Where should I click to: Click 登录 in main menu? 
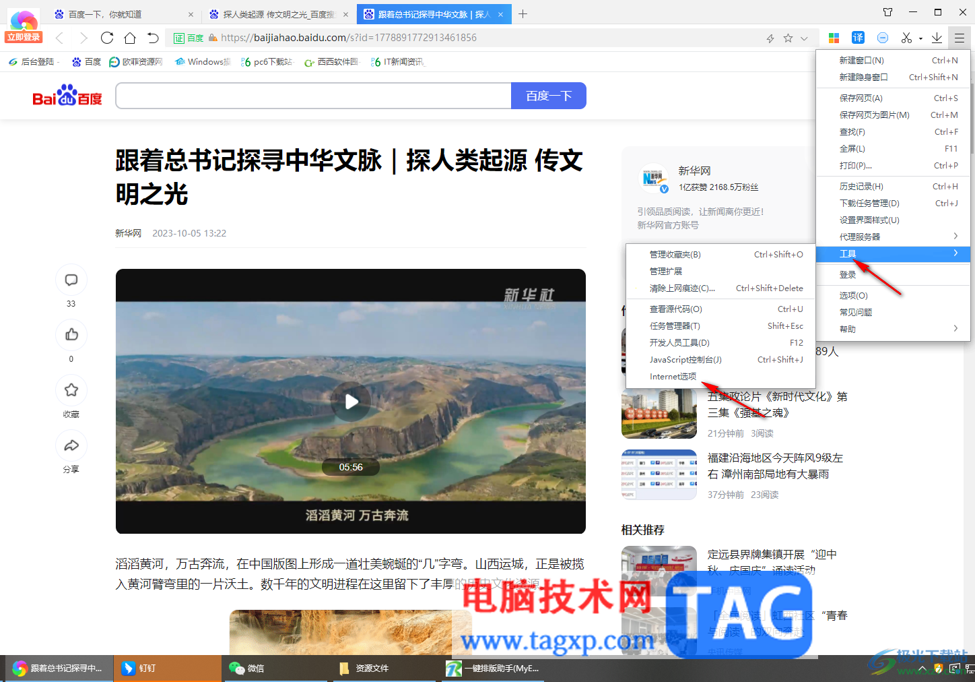[x=893, y=275]
